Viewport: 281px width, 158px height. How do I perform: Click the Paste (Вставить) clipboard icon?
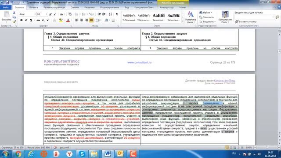tap(7, 17)
